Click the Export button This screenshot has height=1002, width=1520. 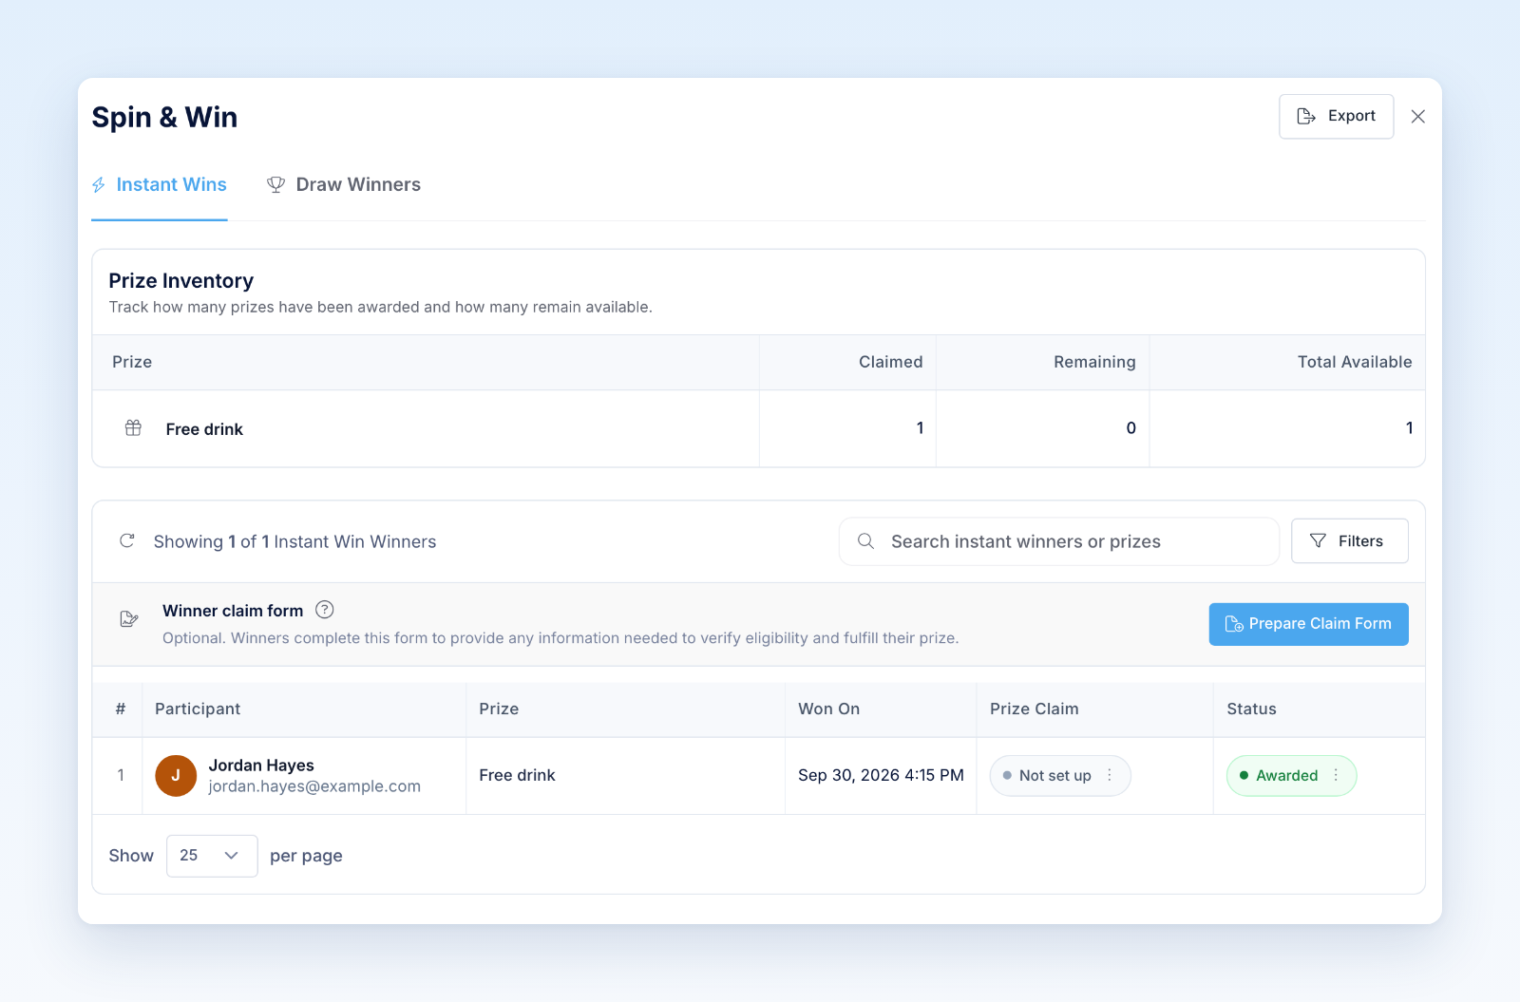pos(1336,116)
